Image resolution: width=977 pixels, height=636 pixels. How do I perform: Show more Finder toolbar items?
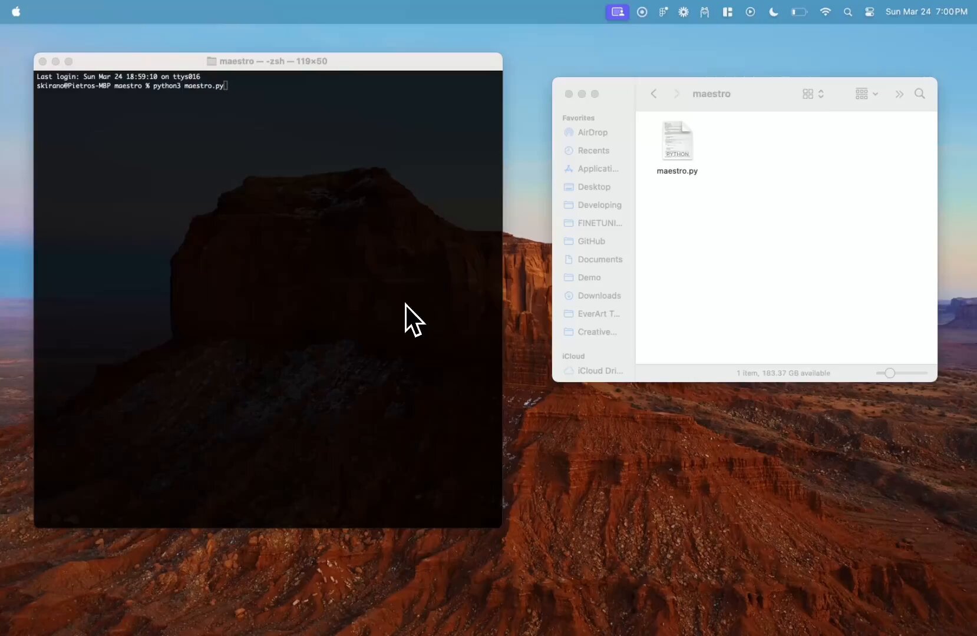pyautogui.click(x=899, y=94)
